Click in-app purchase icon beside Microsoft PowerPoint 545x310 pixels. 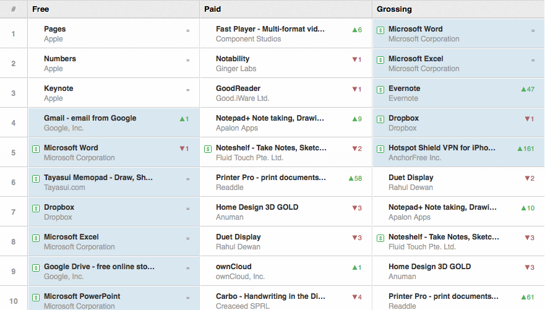point(36,298)
